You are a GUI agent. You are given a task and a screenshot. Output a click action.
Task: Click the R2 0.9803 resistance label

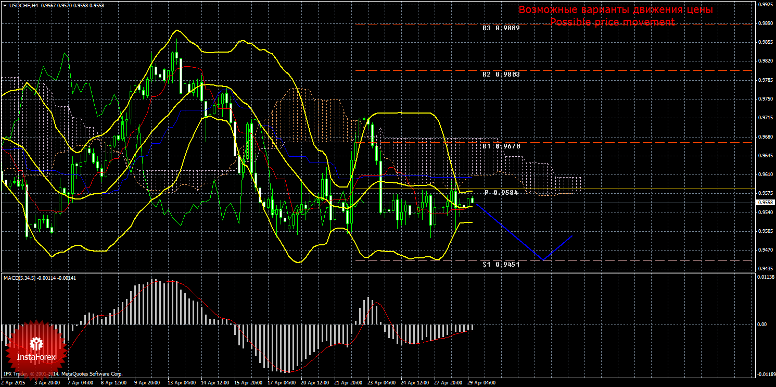(501, 74)
